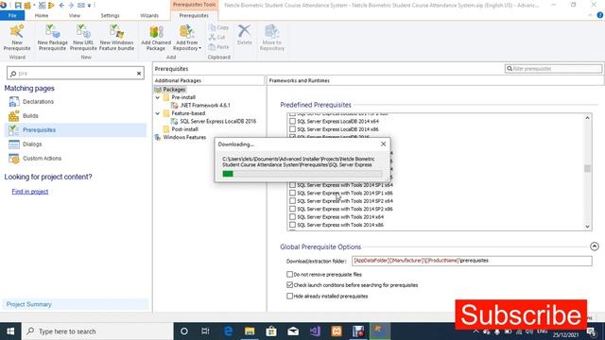The height and width of the screenshot is (340, 605).
Task: Check SQL Server Express LocalDB 2014 x64
Action: (x=292, y=121)
